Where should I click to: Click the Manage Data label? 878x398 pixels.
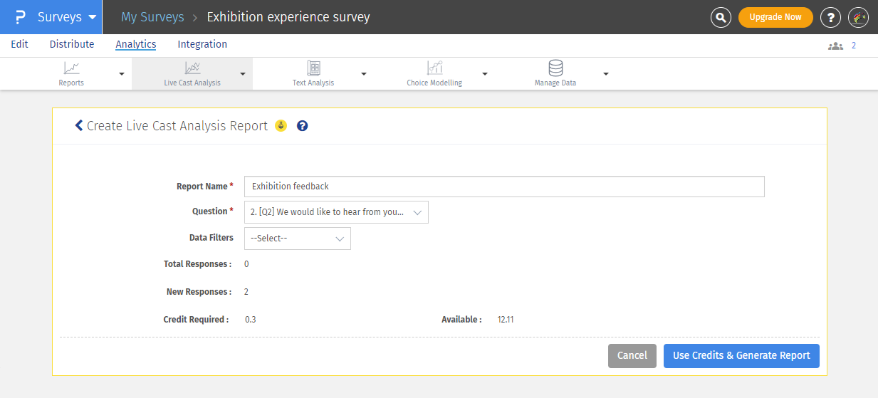(555, 83)
